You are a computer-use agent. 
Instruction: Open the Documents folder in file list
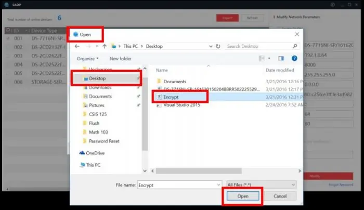click(x=174, y=82)
